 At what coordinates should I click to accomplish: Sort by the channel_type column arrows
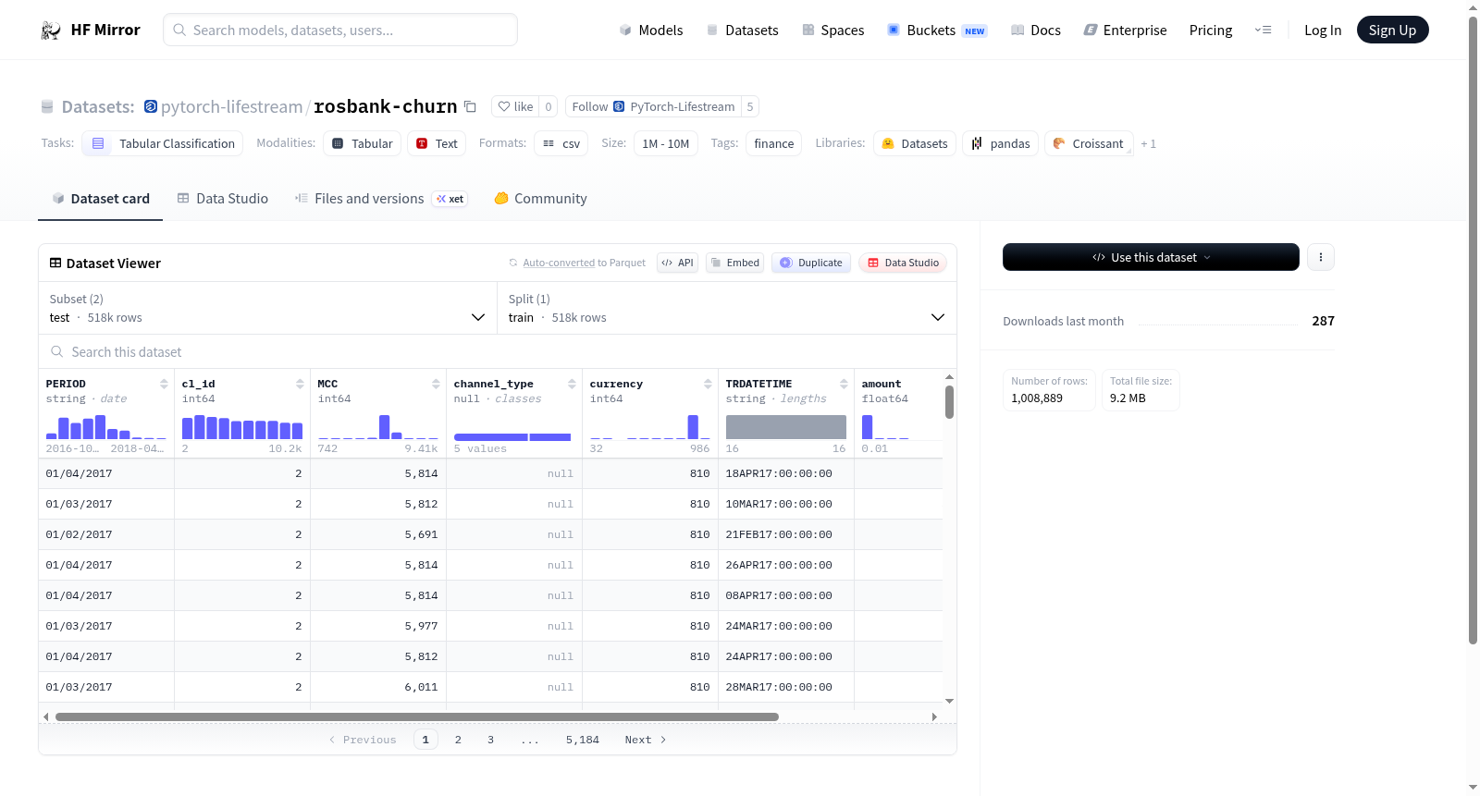click(x=572, y=384)
